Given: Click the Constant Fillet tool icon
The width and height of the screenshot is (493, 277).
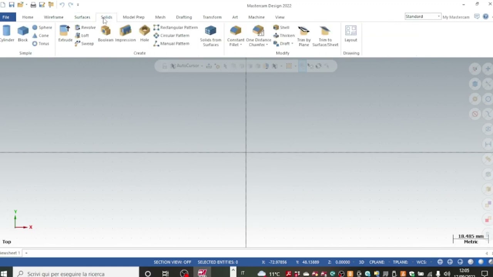Looking at the screenshot, I should tap(236, 31).
